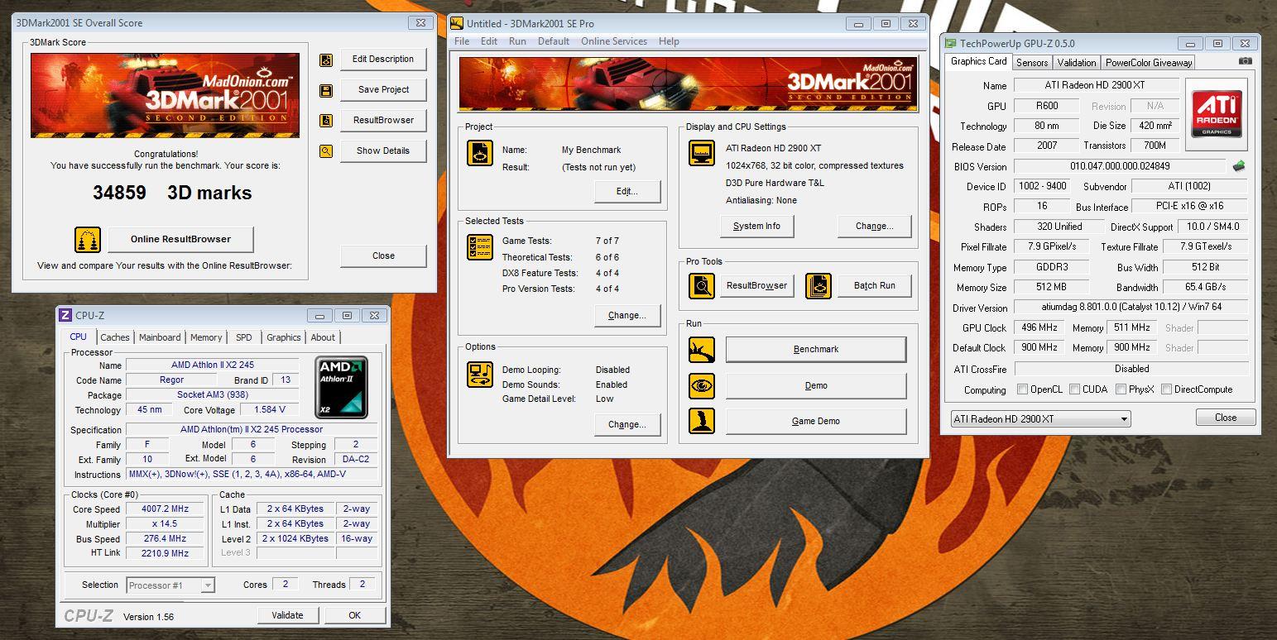Click the Online ResultBrowser icon

pyautogui.click(x=88, y=240)
